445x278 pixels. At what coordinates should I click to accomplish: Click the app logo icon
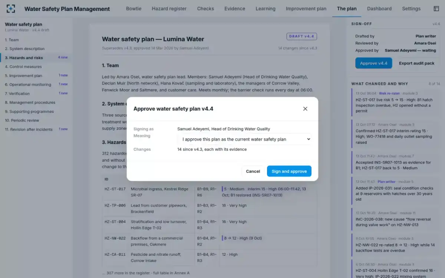[11, 9]
